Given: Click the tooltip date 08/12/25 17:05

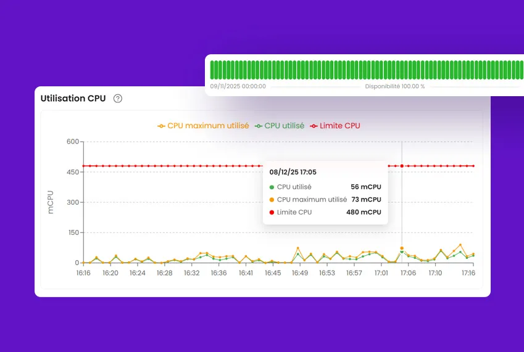Looking at the screenshot, I should [293, 172].
